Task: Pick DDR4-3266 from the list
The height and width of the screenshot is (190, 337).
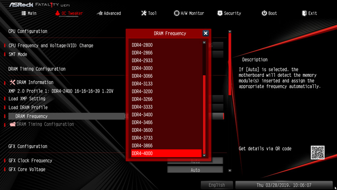Action: click(166, 99)
